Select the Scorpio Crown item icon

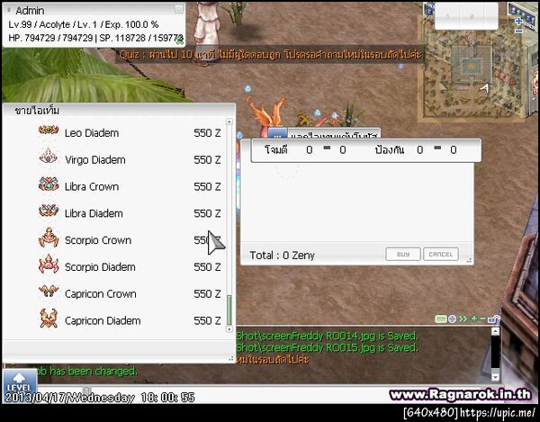[x=49, y=238]
